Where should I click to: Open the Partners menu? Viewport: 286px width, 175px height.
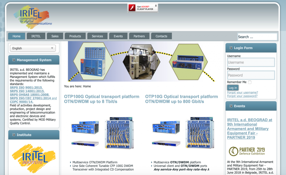click(139, 36)
